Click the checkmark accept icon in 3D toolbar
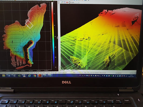Viewport: 143px width, 107px height. (65, 2)
